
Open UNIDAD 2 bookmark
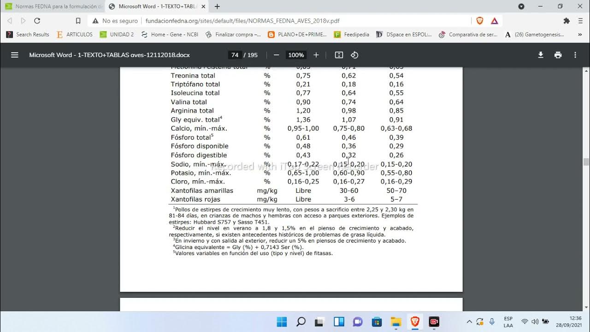(x=117, y=35)
